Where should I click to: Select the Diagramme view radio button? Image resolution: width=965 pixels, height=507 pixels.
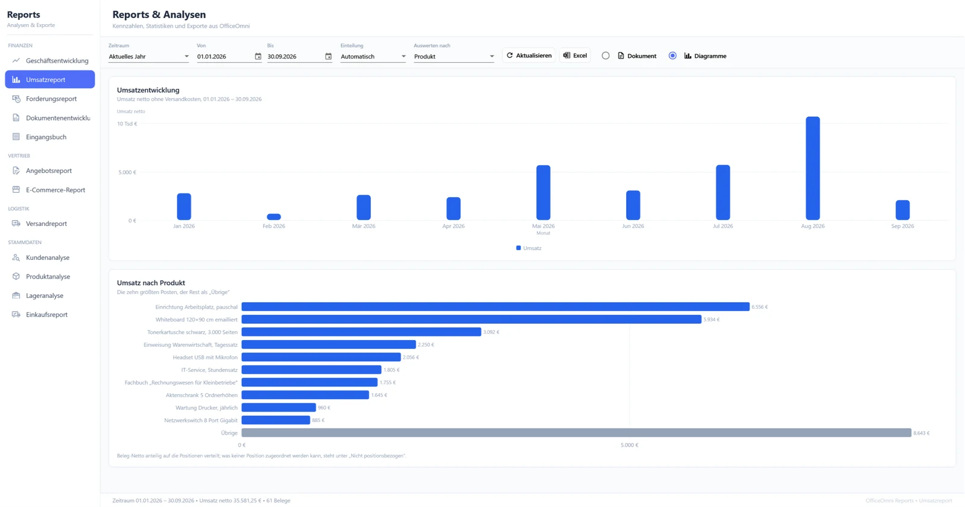(x=672, y=55)
